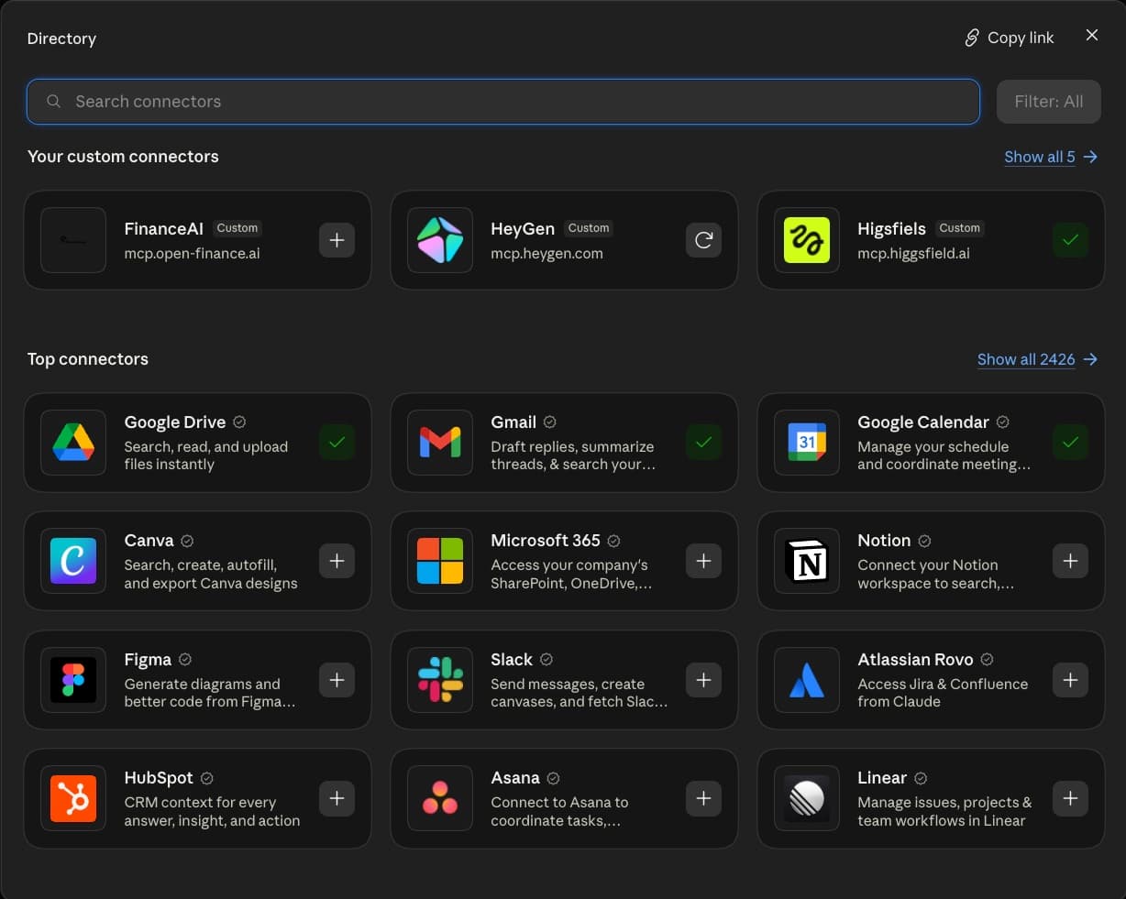Click the Gmail logo icon

click(440, 443)
